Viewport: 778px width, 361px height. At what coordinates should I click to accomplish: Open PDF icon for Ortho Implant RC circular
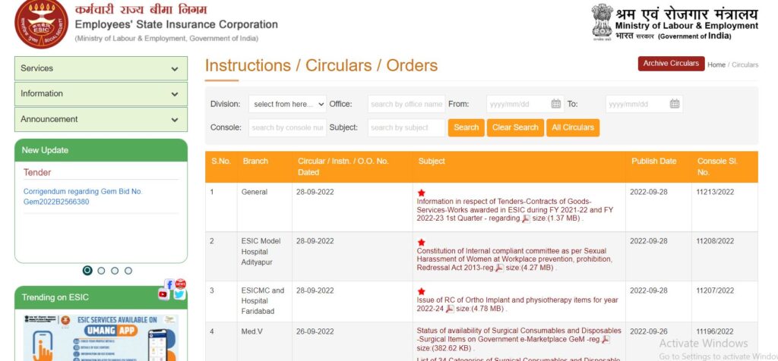coord(450,309)
